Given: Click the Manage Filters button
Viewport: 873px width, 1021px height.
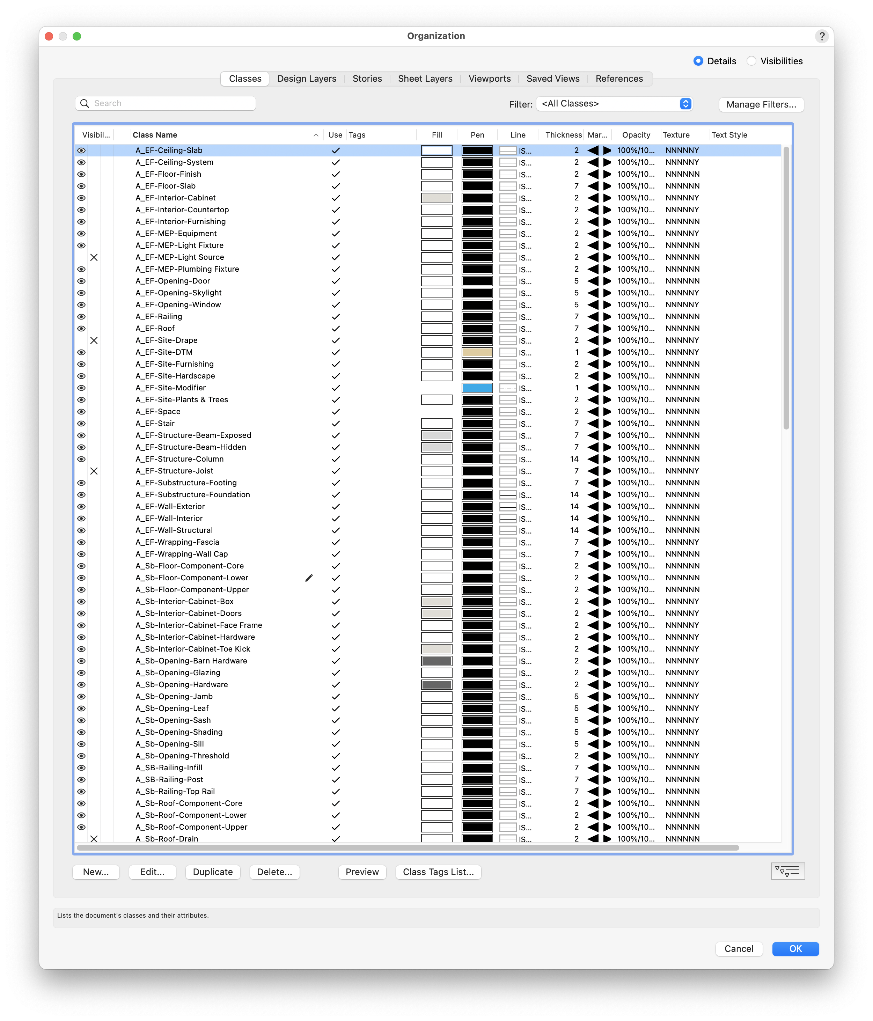Looking at the screenshot, I should [761, 104].
